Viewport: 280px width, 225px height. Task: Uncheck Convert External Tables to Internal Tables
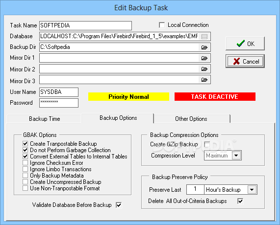(25, 157)
